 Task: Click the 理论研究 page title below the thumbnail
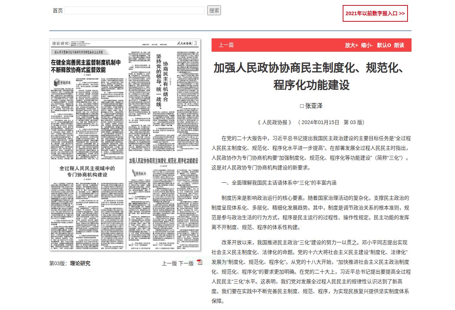[x=80, y=263]
